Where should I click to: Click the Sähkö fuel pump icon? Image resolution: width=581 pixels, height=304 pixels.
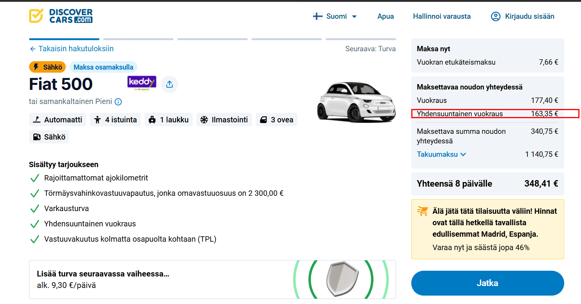[37, 137]
